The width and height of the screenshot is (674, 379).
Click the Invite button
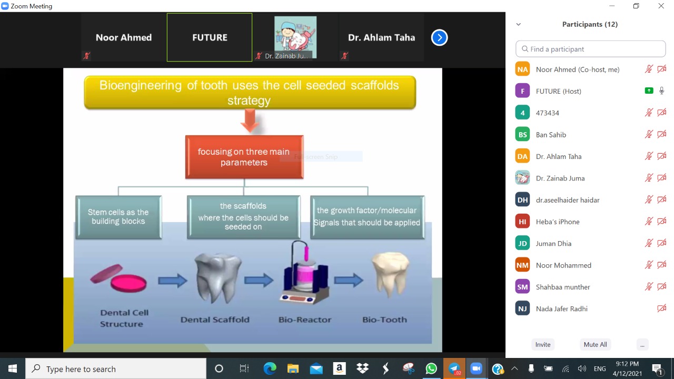coord(542,344)
